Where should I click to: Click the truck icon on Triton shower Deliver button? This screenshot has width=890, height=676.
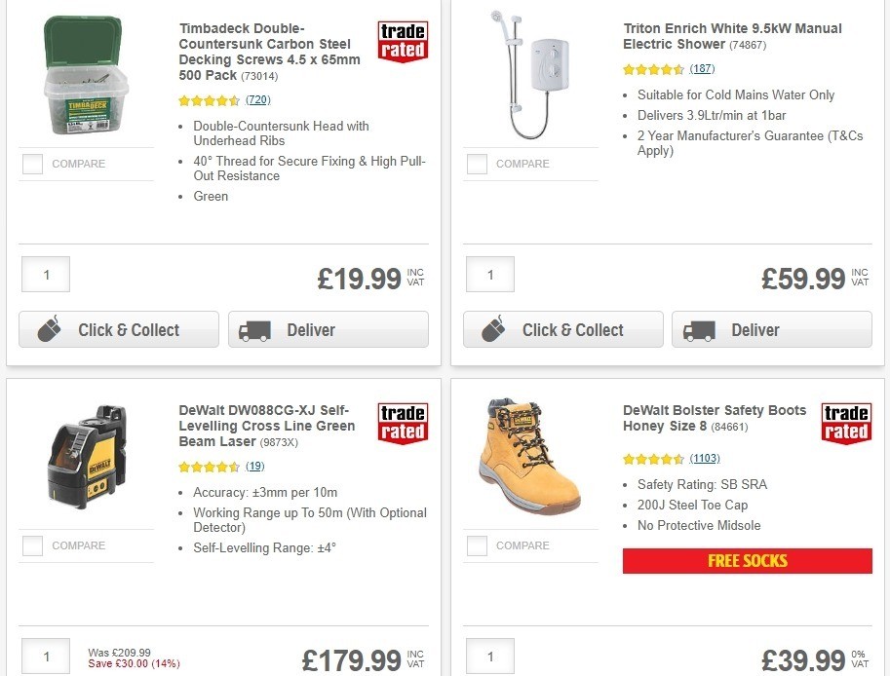pyautogui.click(x=700, y=329)
